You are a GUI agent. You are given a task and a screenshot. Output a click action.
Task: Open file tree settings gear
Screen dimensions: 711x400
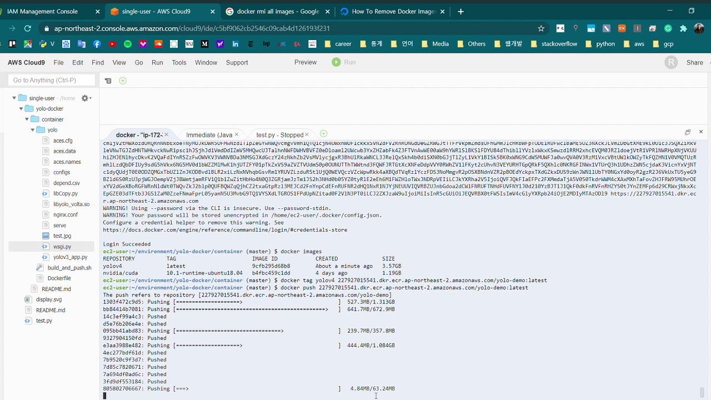click(86, 98)
